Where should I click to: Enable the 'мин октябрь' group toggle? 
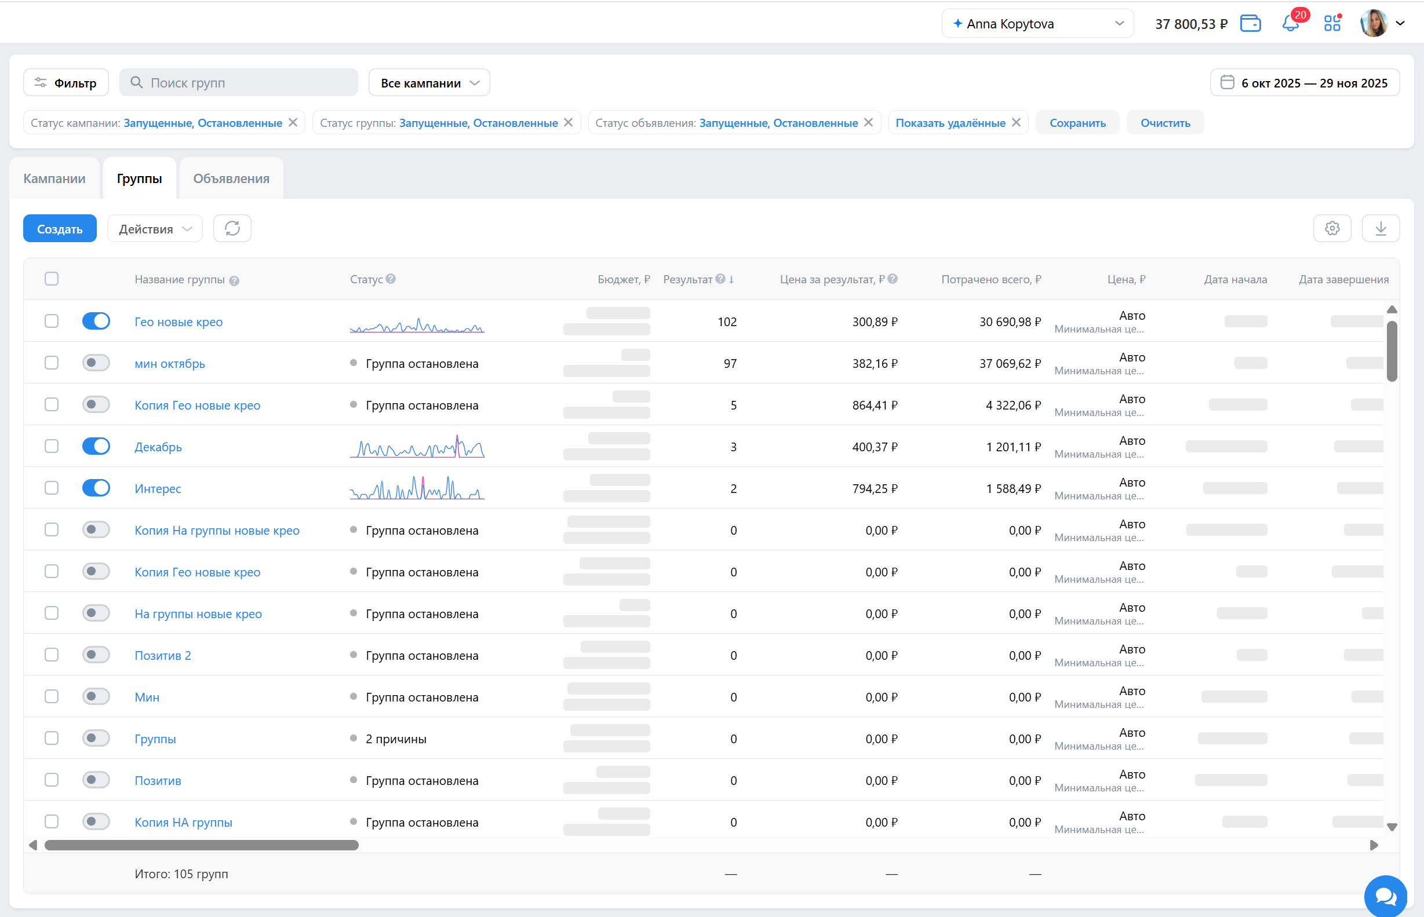click(96, 363)
